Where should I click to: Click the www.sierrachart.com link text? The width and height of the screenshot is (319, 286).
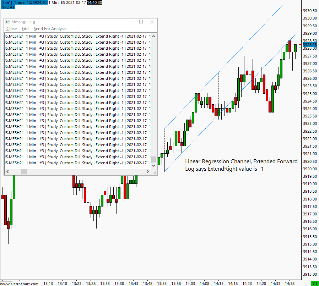click(19, 284)
